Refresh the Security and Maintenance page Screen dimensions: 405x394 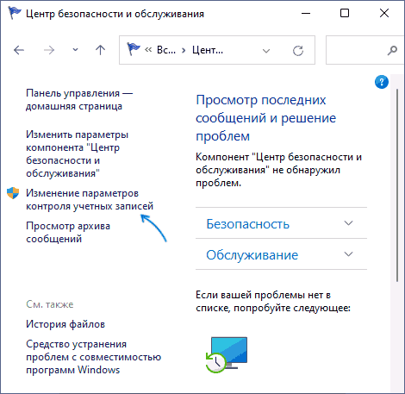point(298,51)
